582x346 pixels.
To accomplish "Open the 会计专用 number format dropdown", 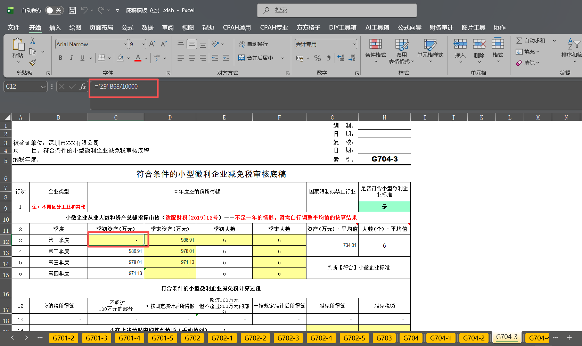I will [354, 44].
